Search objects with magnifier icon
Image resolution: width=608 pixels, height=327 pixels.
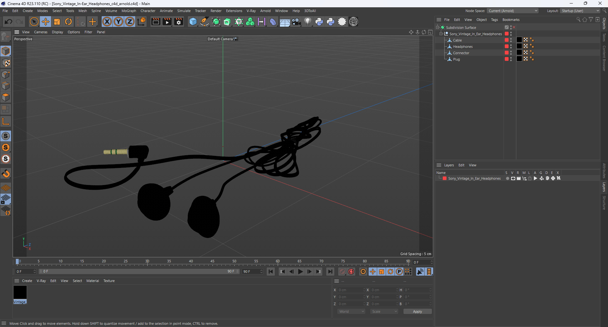(578, 20)
